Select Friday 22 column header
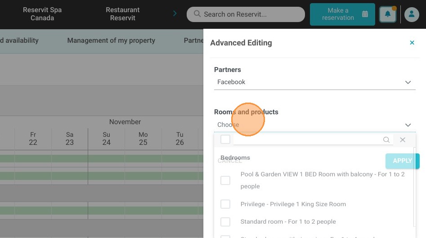The width and height of the screenshot is (426, 238). point(33,139)
